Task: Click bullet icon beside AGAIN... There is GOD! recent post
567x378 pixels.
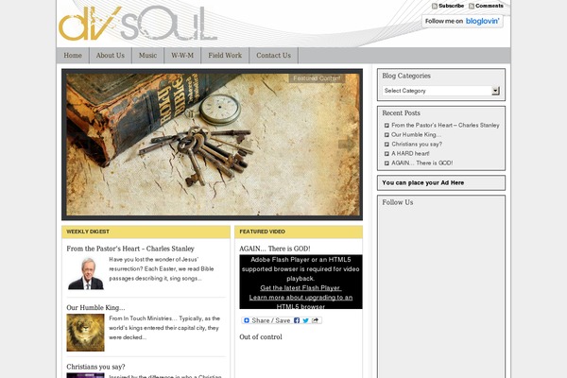Action: coord(387,163)
